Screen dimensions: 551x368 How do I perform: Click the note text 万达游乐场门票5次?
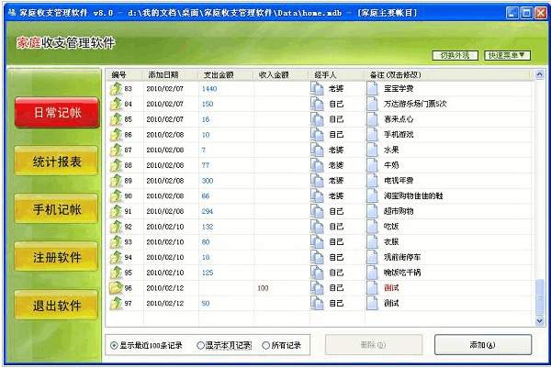415,104
